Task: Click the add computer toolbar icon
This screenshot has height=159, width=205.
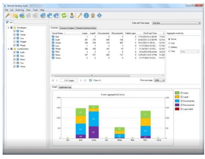Action: tap(22, 16)
